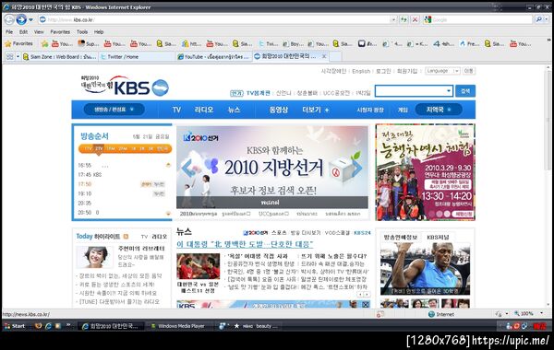The image size is (554, 350).
Task: Expand the favorites bar overflow chevron
Action: click(x=548, y=41)
